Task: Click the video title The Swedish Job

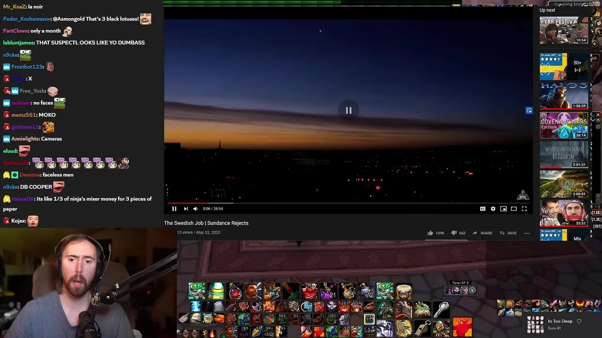Action: (206, 223)
